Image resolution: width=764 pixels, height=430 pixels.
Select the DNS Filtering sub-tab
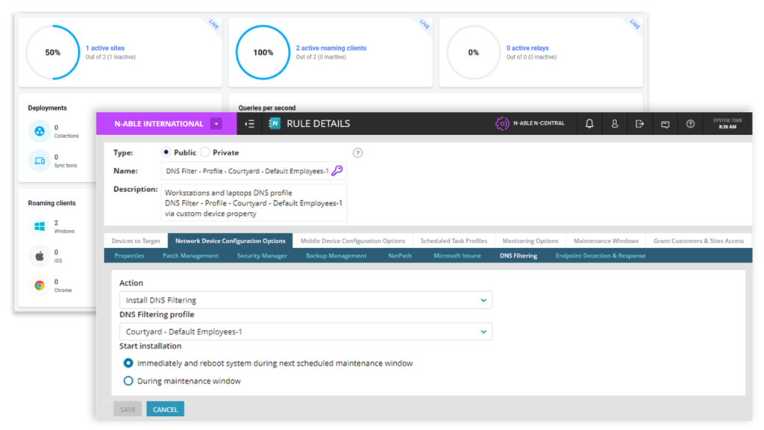point(518,255)
